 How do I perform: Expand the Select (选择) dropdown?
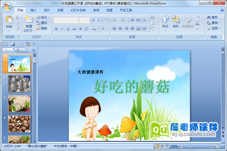pyautogui.click(x=219, y=28)
